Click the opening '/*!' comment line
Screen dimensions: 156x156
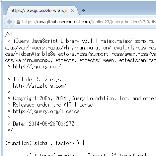point(9,35)
